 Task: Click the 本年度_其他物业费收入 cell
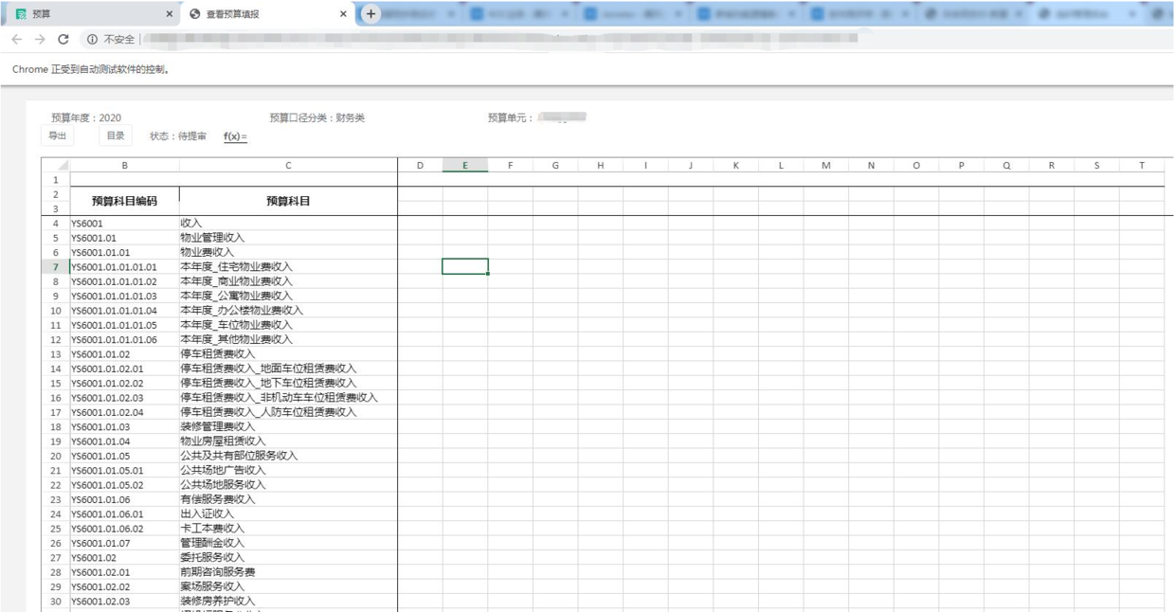[x=288, y=339]
